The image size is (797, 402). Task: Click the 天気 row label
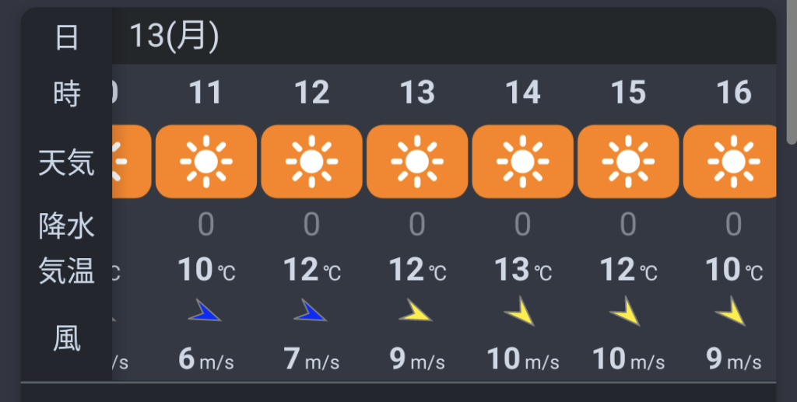click(x=67, y=163)
